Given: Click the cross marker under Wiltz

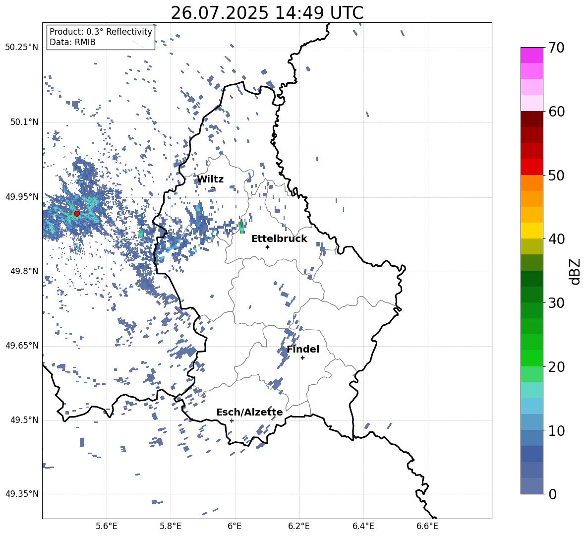Looking at the screenshot, I should pyautogui.click(x=213, y=188).
